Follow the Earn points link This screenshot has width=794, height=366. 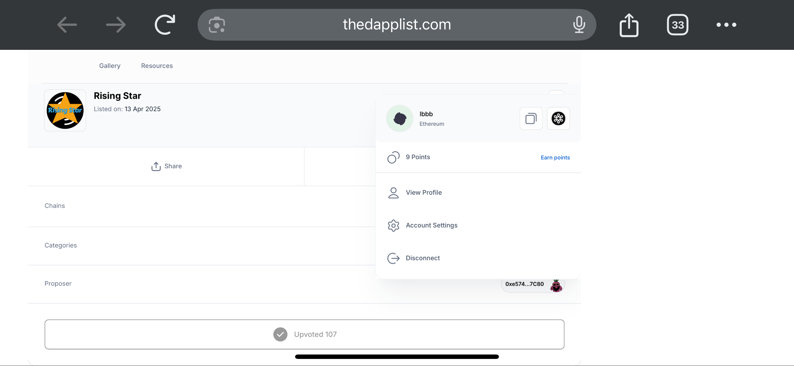tap(555, 157)
